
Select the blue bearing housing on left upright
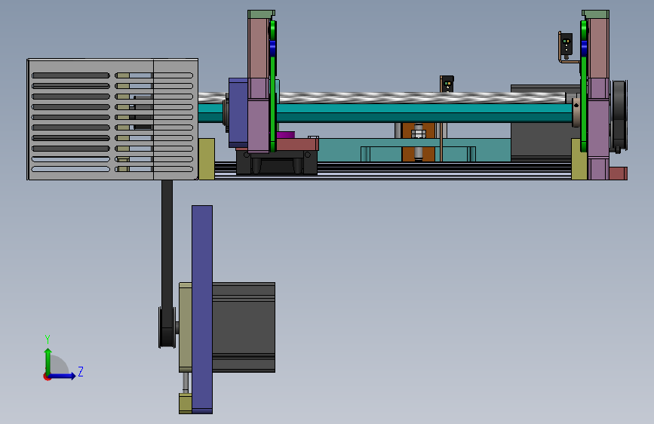click(x=238, y=112)
